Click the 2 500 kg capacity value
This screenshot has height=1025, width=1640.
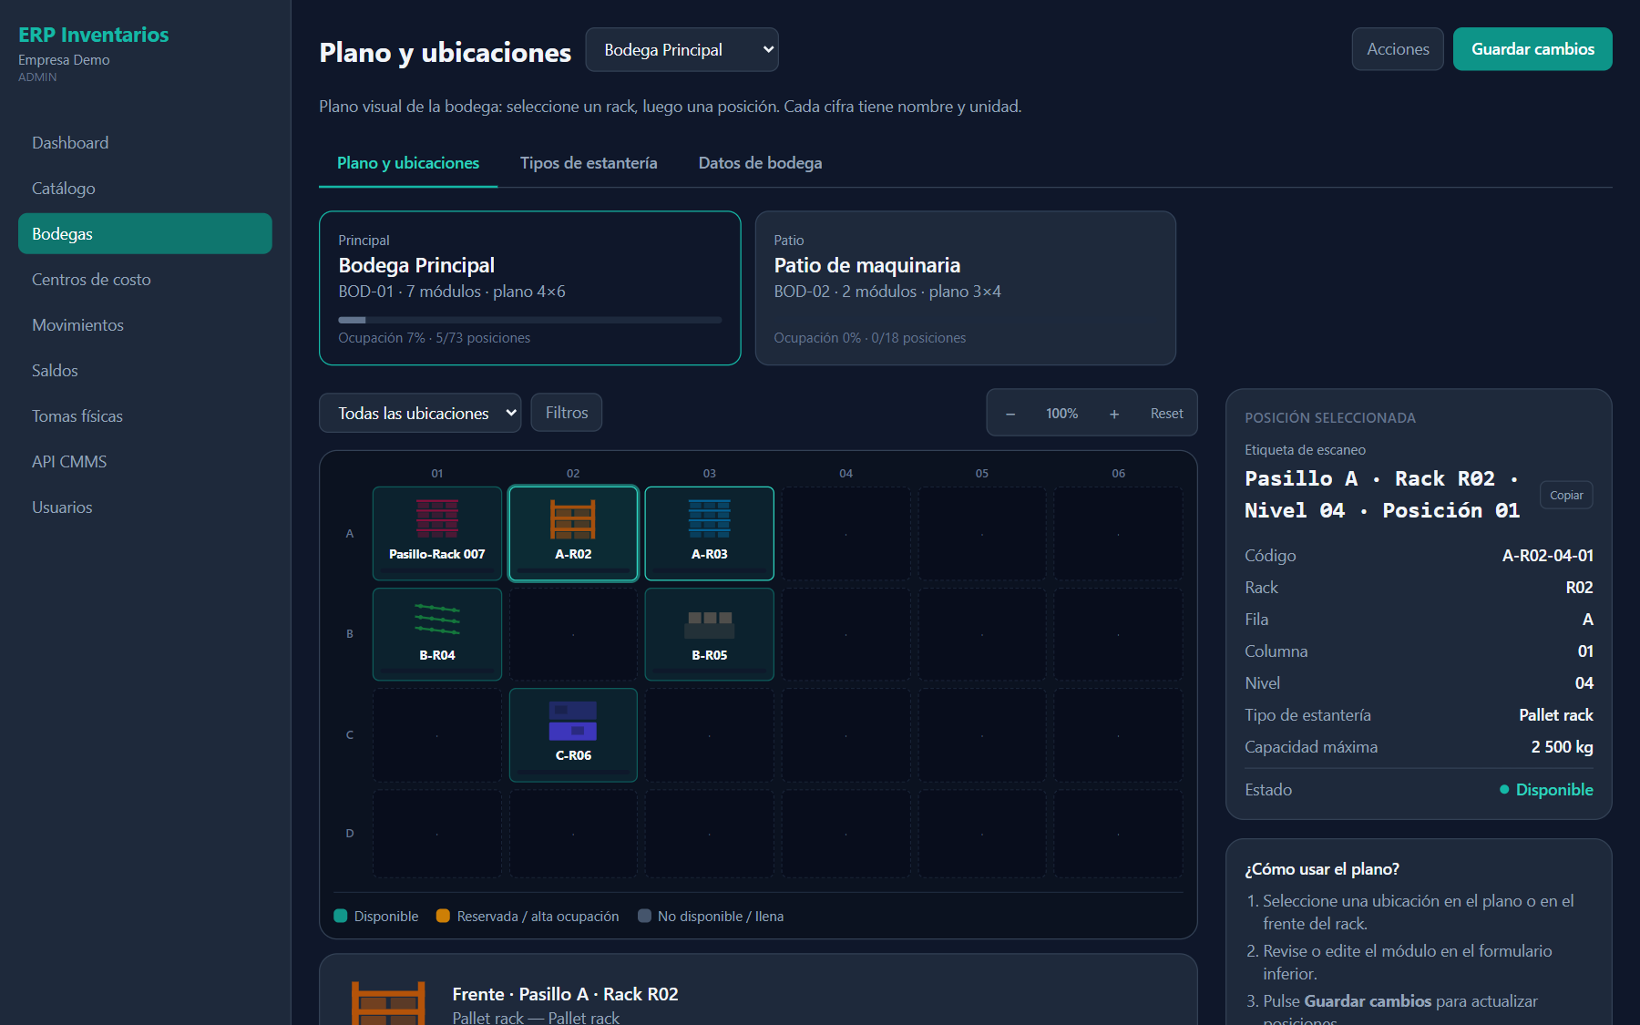pyautogui.click(x=1562, y=747)
